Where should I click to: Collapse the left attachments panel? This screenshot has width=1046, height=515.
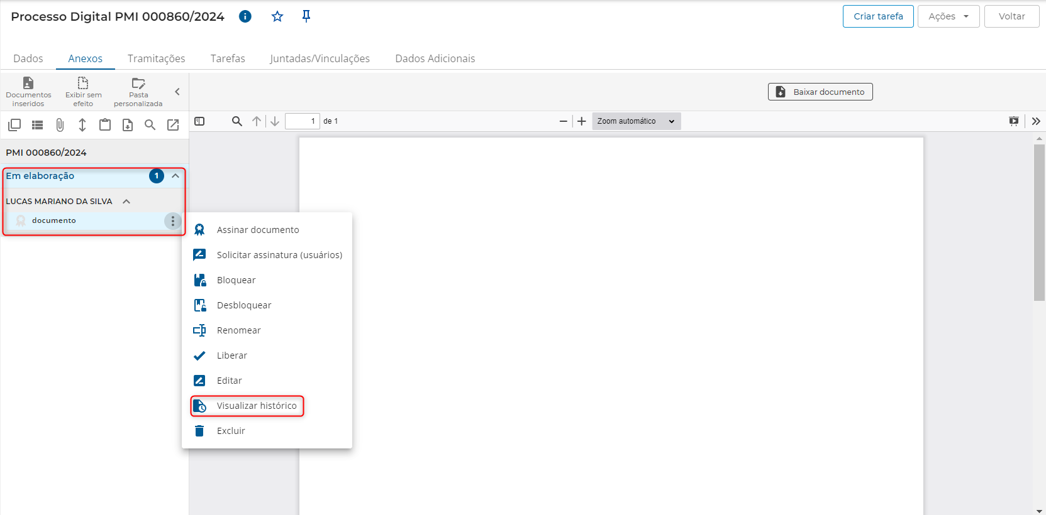pyautogui.click(x=177, y=92)
